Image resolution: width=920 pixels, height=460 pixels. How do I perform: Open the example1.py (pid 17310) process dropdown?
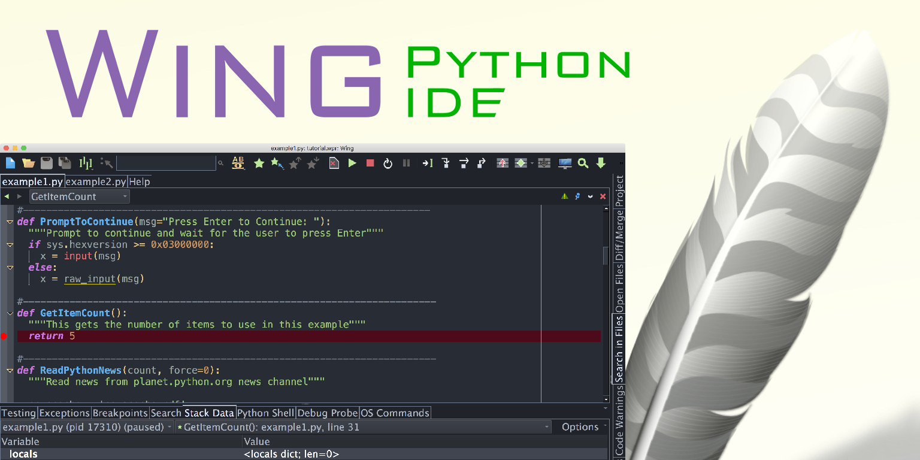(87, 427)
